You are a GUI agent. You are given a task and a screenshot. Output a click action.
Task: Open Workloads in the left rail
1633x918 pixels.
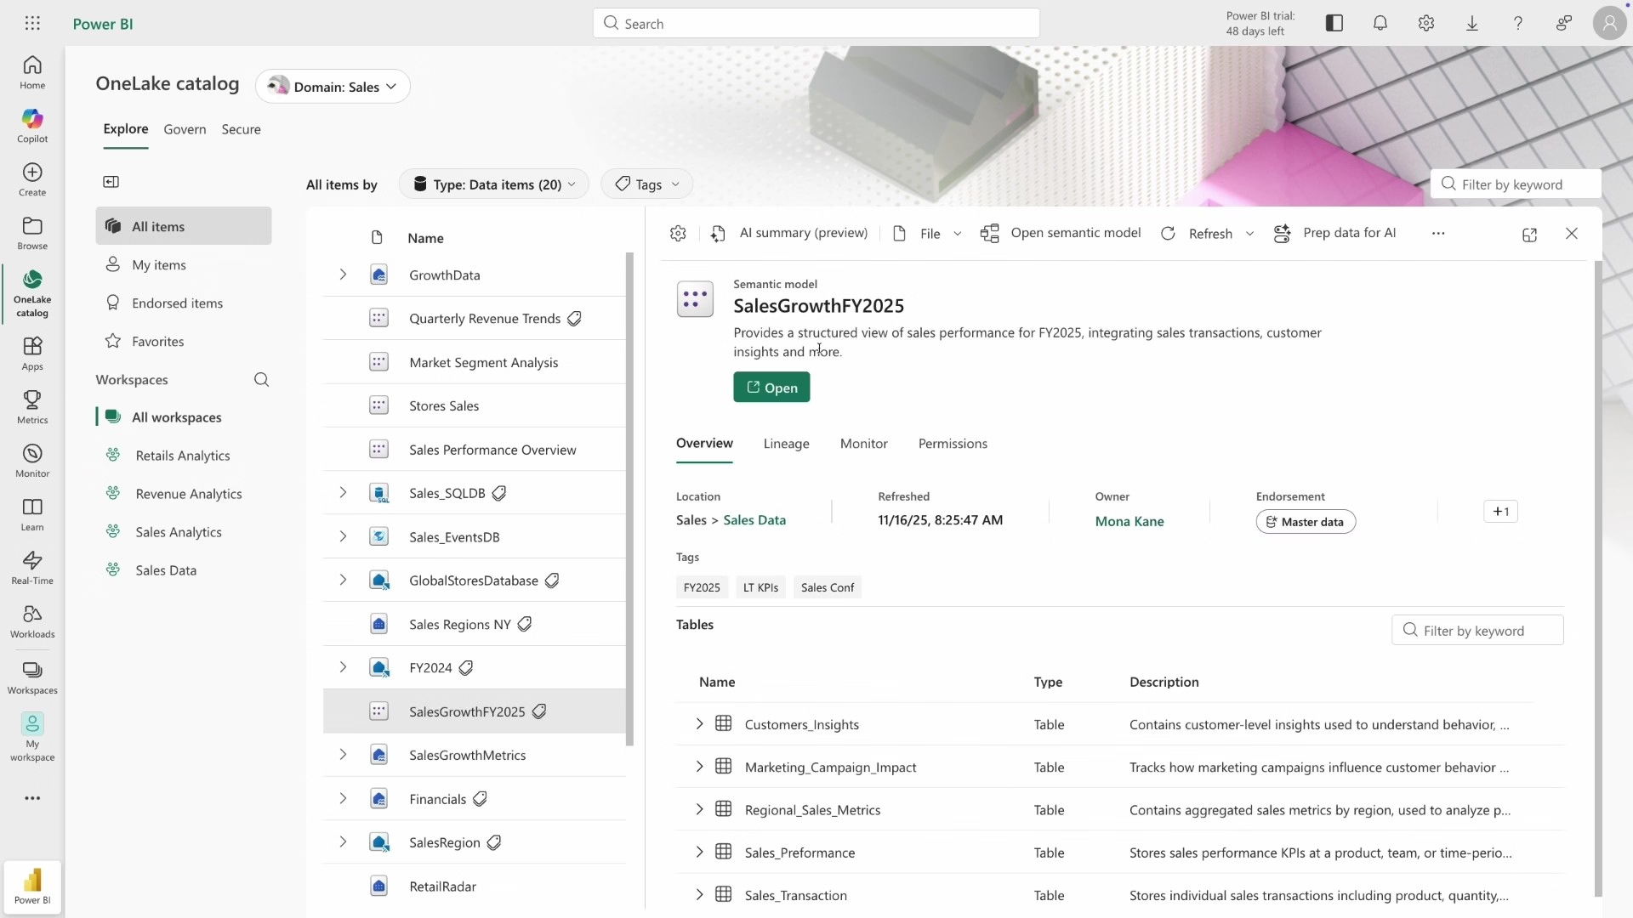tap(32, 621)
